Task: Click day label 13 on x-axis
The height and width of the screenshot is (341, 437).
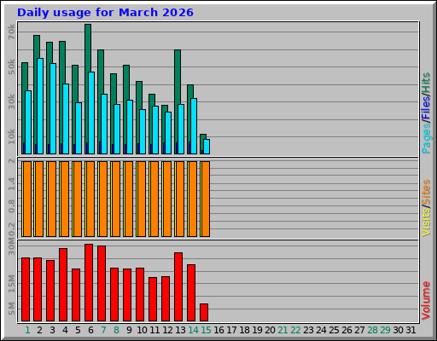Action: (x=180, y=330)
